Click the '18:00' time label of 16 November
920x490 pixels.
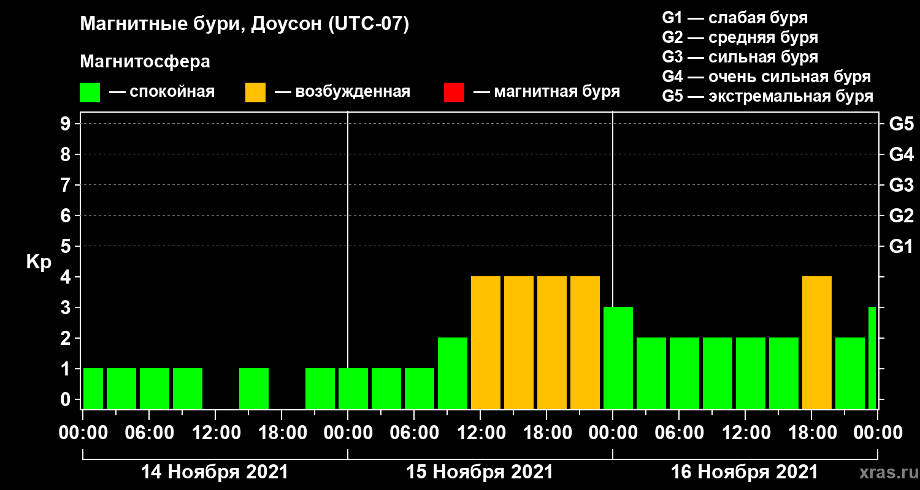click(x=811, y=433)
